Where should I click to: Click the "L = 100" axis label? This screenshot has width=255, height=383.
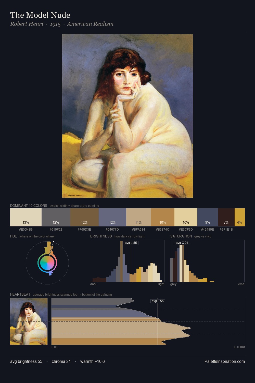(239, 347)
